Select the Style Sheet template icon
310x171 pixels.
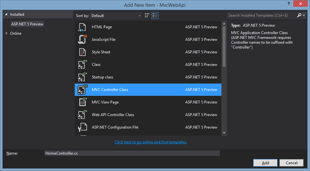pos(82,52)
